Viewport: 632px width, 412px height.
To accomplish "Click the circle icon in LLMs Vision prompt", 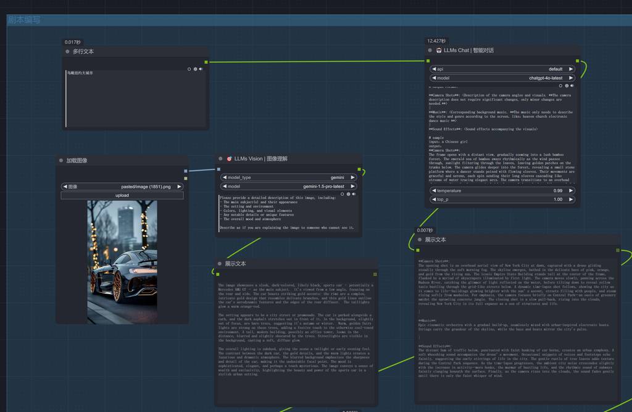I will [343, 194].
